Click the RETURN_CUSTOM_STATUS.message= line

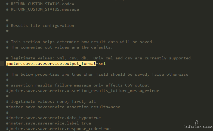[x=44, y=9]
